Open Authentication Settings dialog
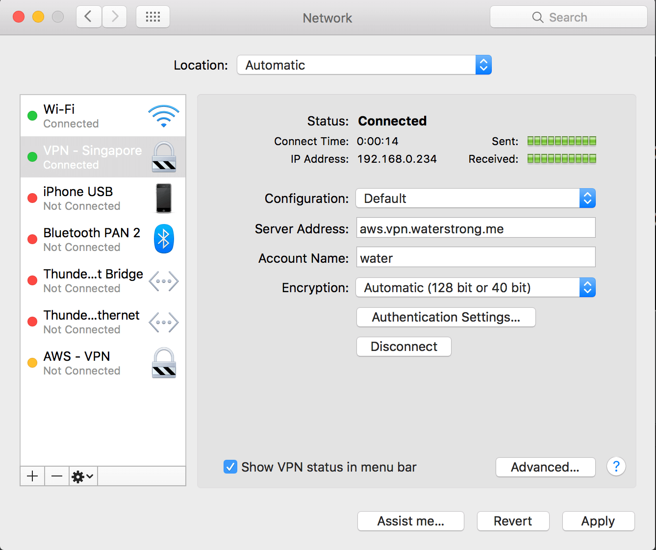The image size is (656, 550). (446, 317)
